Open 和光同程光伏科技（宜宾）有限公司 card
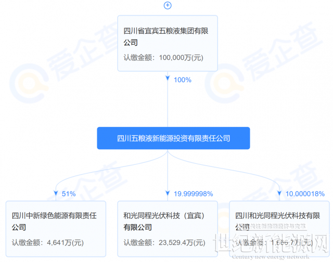Image resolution: width=333 pixels, height=262 pixels. click(168, 229)
